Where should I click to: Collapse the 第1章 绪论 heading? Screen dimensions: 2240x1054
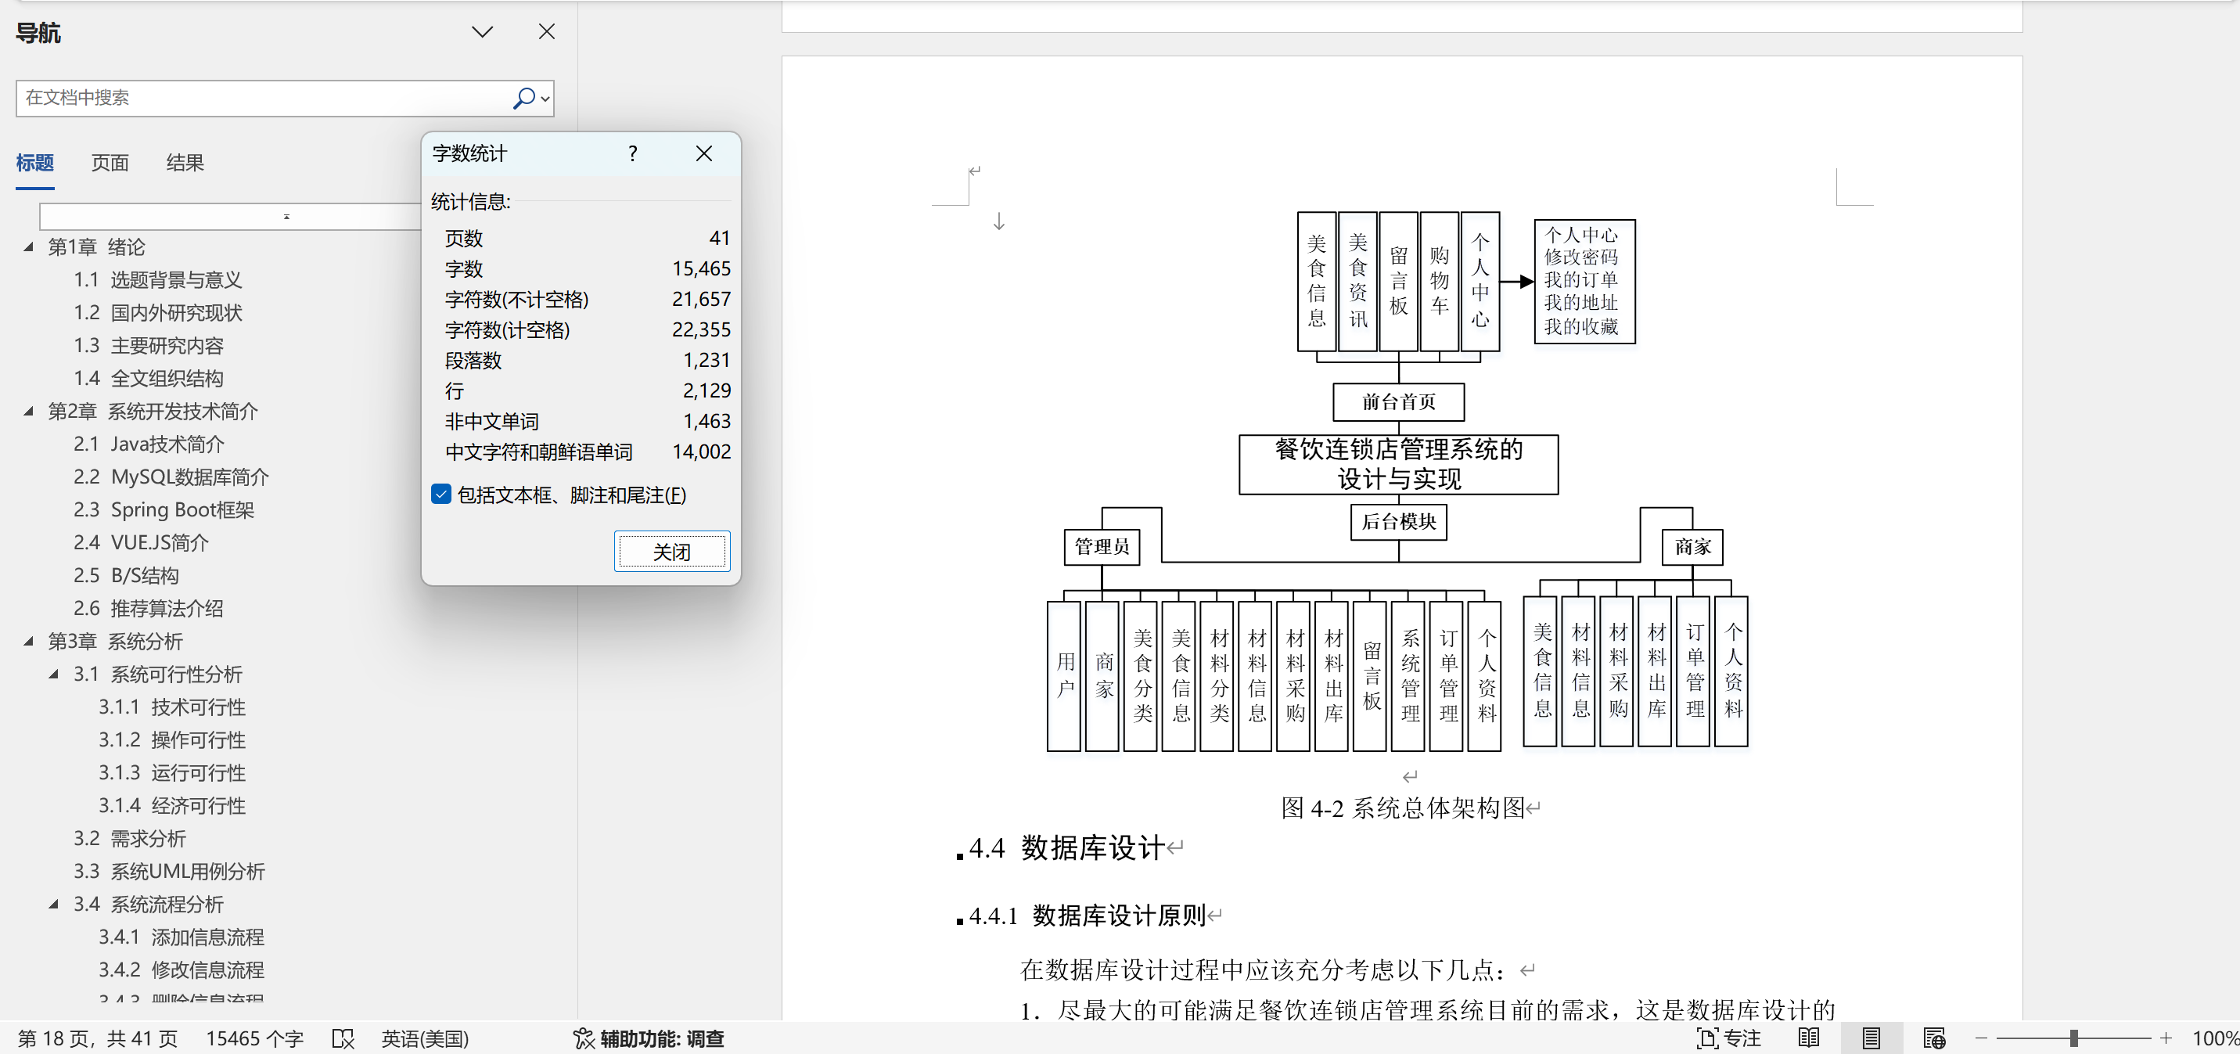pyautogui.click(x=28, y=247)
